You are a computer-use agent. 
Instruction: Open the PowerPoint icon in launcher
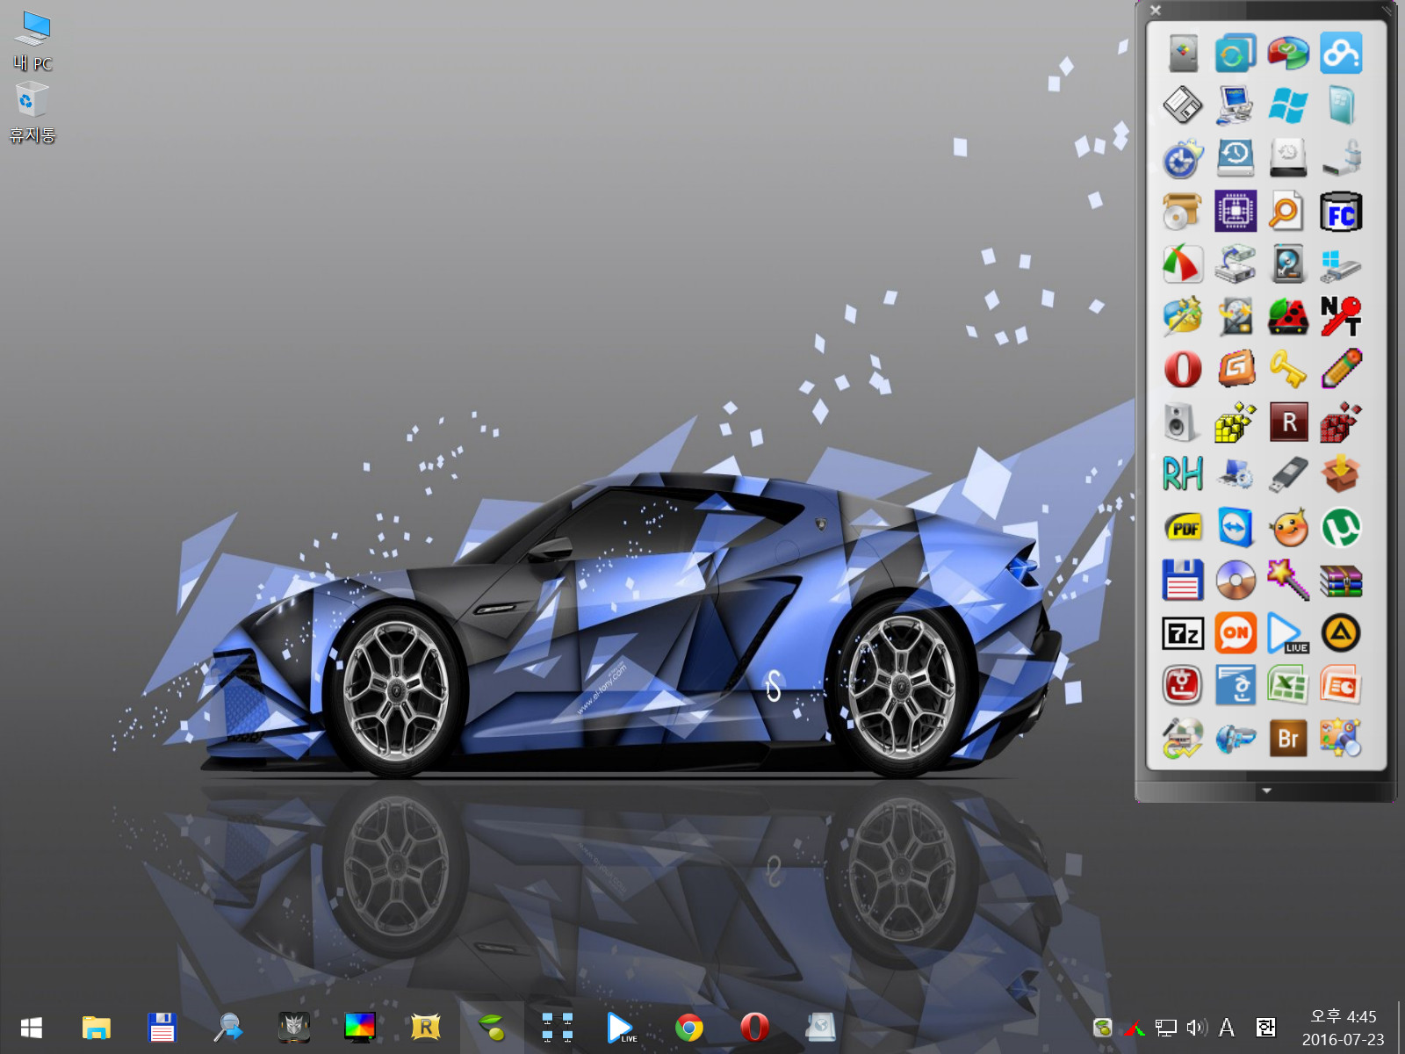coord(1341,686)
